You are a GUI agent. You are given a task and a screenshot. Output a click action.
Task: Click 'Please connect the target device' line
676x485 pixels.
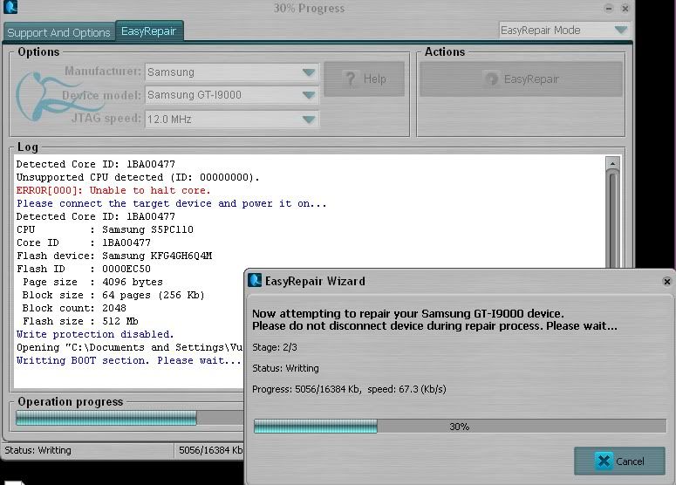tap(172, 203)
